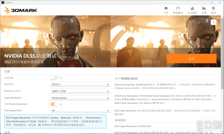
Task: Click the 3DMark app icon in title bar
Action: 3,2
